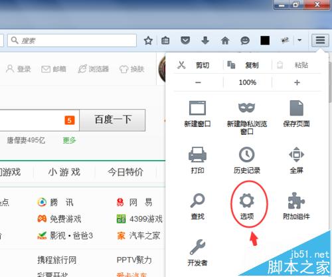The image size is (332, 277).
Task: Focus the 搜索 search box
Action: pos(72,41)
